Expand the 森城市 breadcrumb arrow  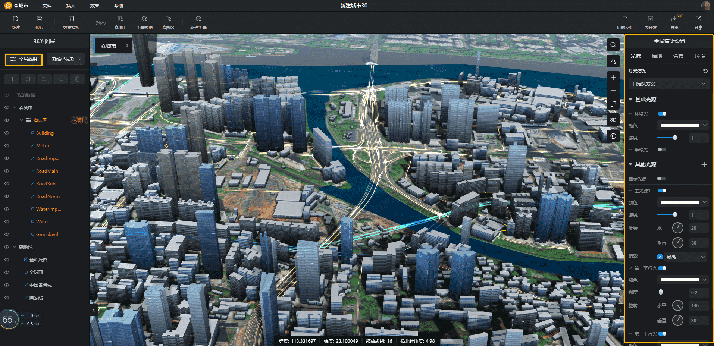[x=127, y=45]
